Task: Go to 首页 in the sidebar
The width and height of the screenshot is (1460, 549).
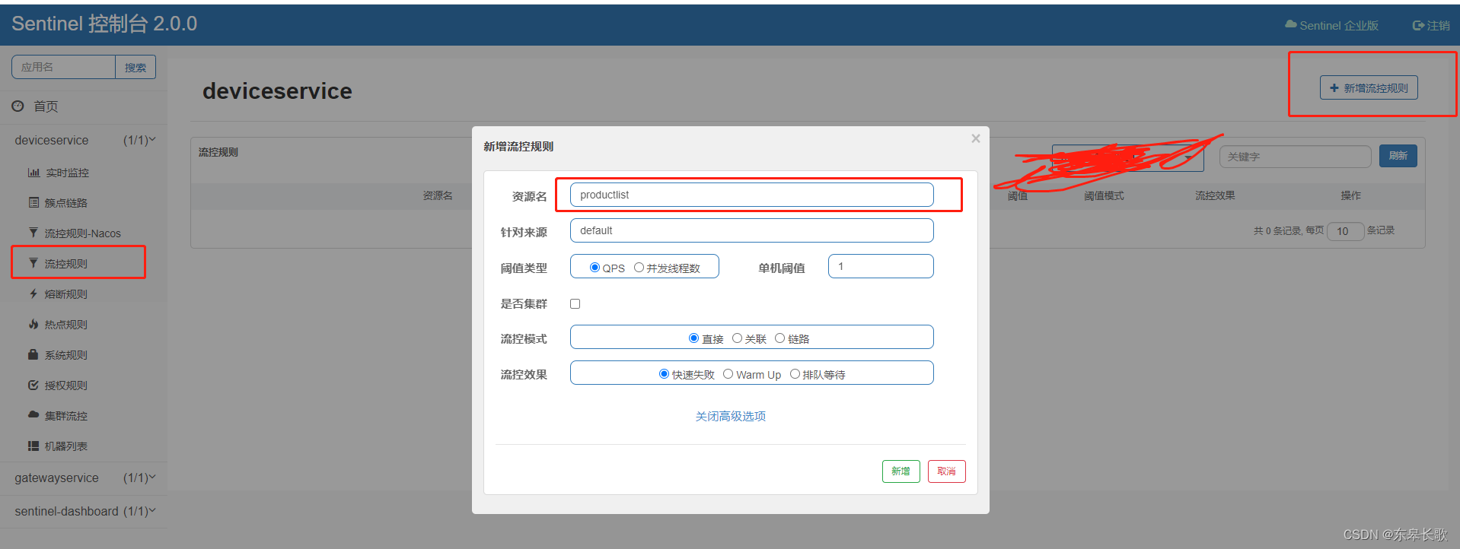Action: point(46,106)
